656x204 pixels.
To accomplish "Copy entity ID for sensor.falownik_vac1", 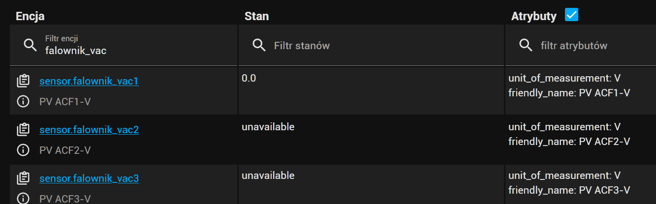I will pyautogui.click(x=23, y=81).
